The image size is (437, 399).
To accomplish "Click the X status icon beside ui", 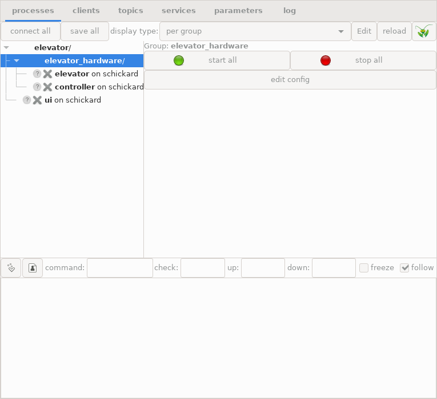I will point(37,100).
